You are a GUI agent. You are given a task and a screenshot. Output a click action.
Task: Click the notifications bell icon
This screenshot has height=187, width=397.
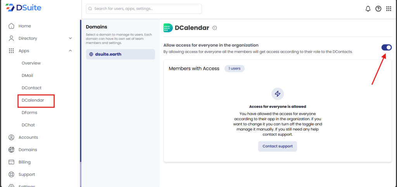pyautogui.click(x=368, y=9)
